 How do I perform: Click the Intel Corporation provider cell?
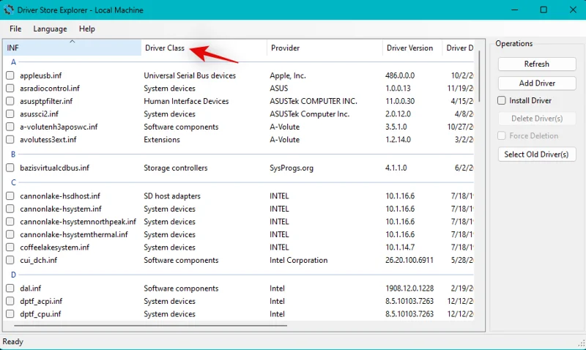point(299,260)
